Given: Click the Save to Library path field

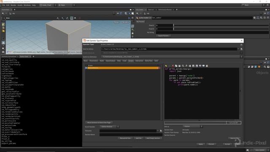Looking at the screenshot, I should tap(169, 49).
